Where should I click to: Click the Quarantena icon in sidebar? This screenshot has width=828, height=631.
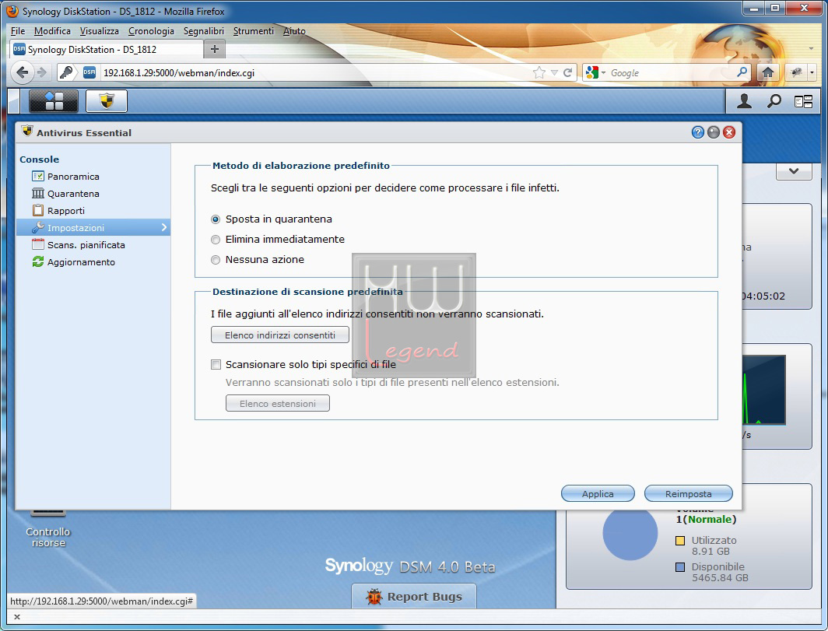click(38, 193)
